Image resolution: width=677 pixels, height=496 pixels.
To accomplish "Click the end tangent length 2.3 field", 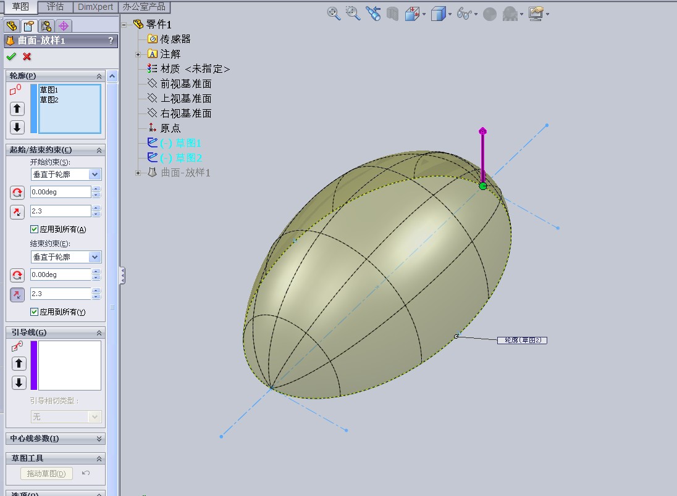I will click(x=61, y=294).
